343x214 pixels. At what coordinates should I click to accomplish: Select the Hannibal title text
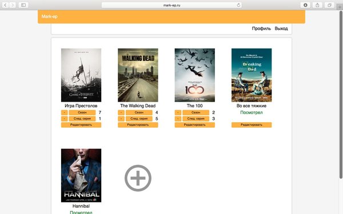pyautogui.click(x=81, y=206)
